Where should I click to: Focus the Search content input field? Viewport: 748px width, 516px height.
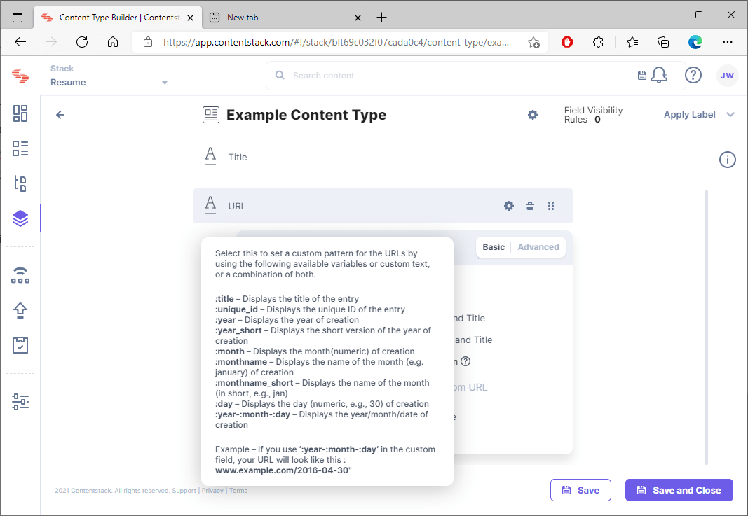[x=456, y=75]
